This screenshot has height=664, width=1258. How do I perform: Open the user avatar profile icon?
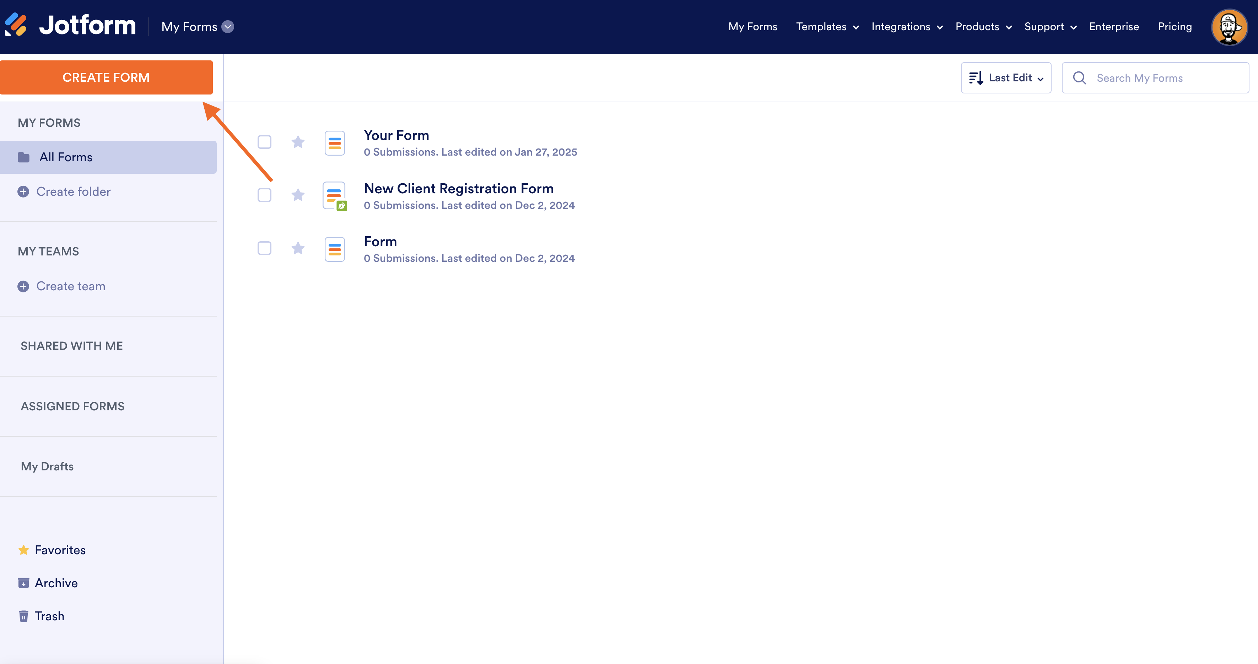point(1229,27)
